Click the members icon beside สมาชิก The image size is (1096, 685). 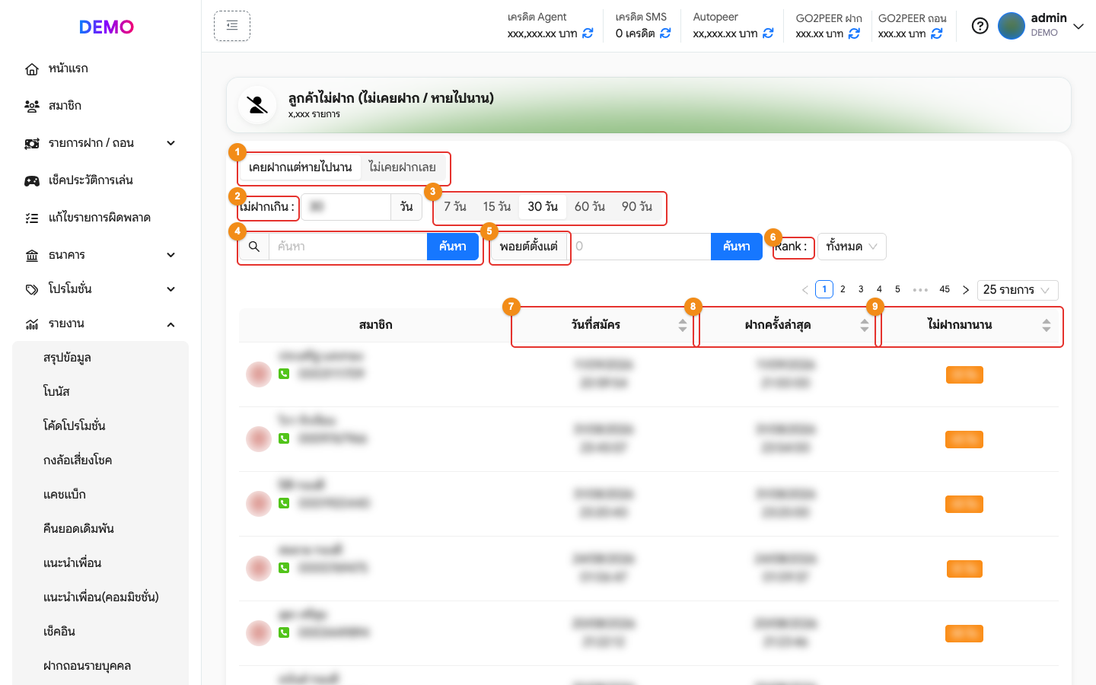coord(32,107)
